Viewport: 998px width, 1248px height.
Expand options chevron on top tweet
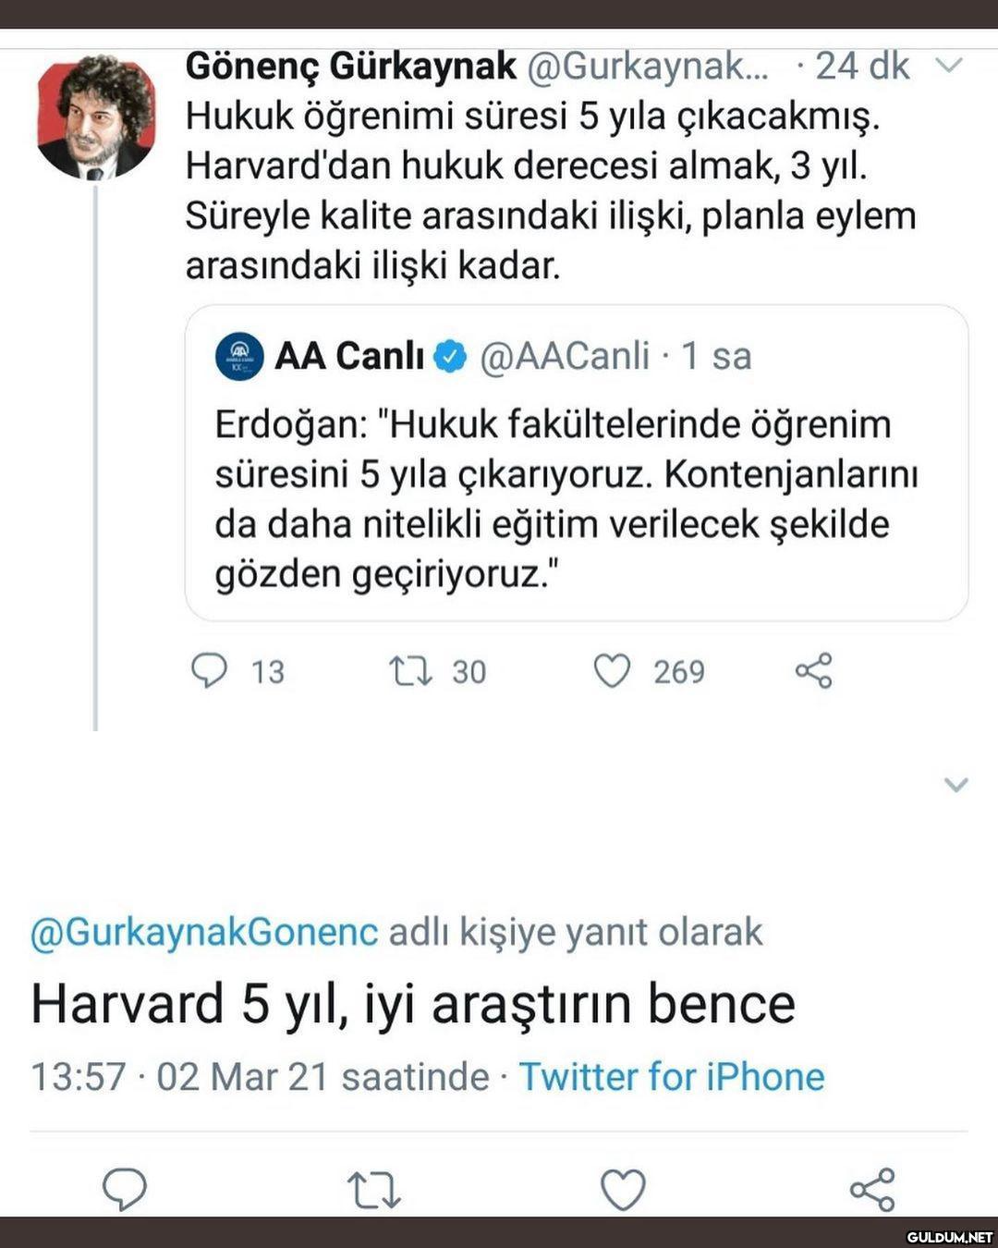click(950, 66)
